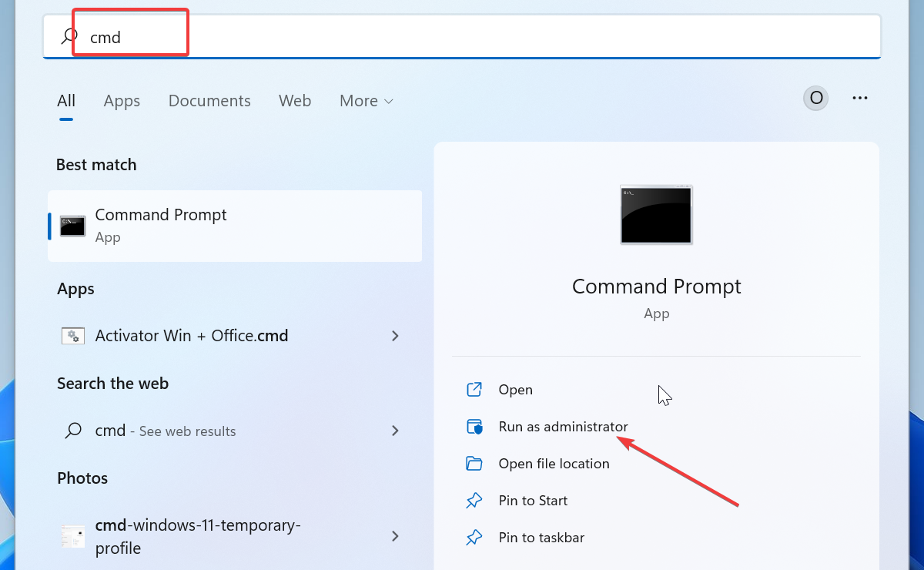
Task: Choose Run as administrator
Action: (563, 427)
